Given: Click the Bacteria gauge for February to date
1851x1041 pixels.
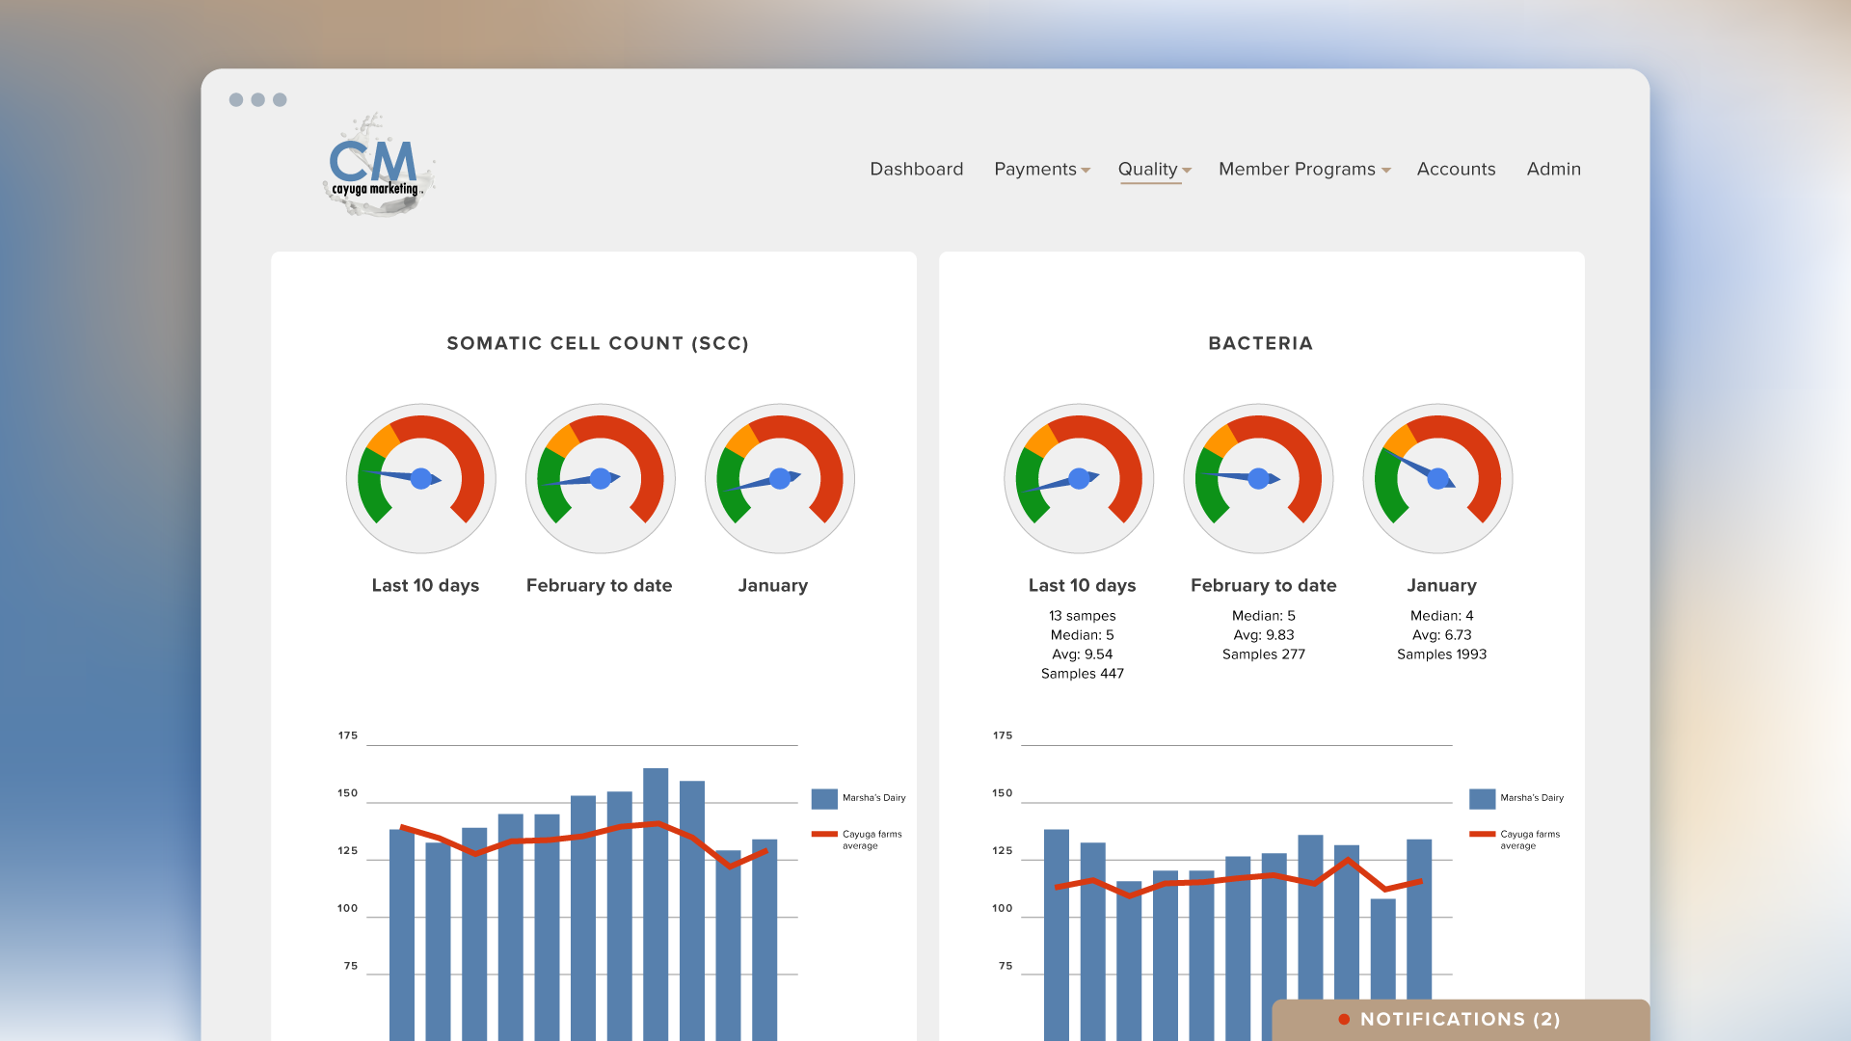Looking at the screenshot, I should pyautogui.click(x=1261, y=480).
